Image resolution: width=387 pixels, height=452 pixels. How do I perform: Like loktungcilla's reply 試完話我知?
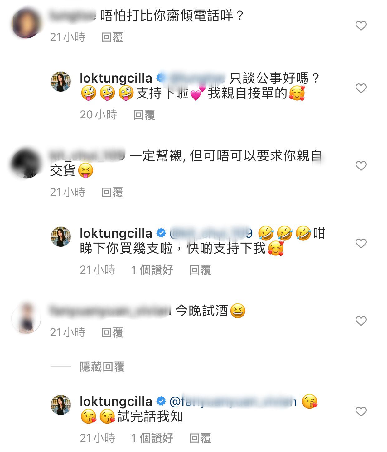(361, 412)
